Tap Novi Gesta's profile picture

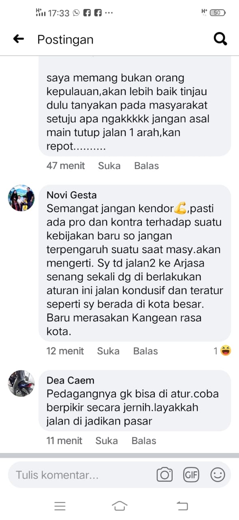pos(21,198)
